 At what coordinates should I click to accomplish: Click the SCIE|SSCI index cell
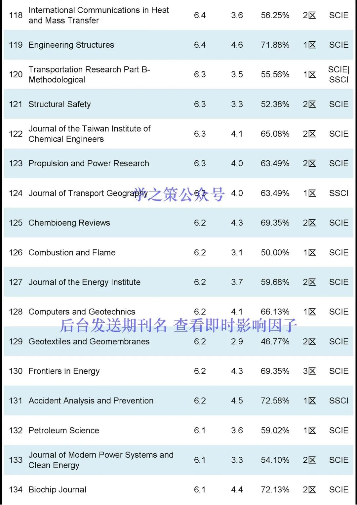pyautogui.click(x=338, y=74)
